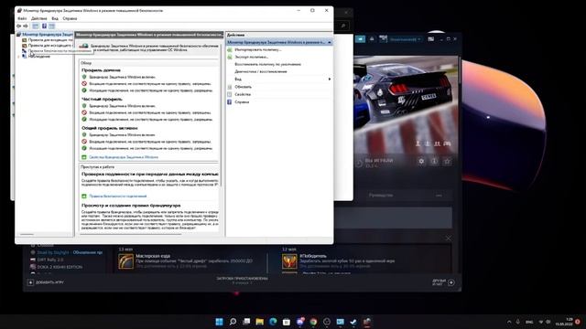Expand the Наблюдение node arrow
This screenshot has height=329, width=586.
coord(18,57)
